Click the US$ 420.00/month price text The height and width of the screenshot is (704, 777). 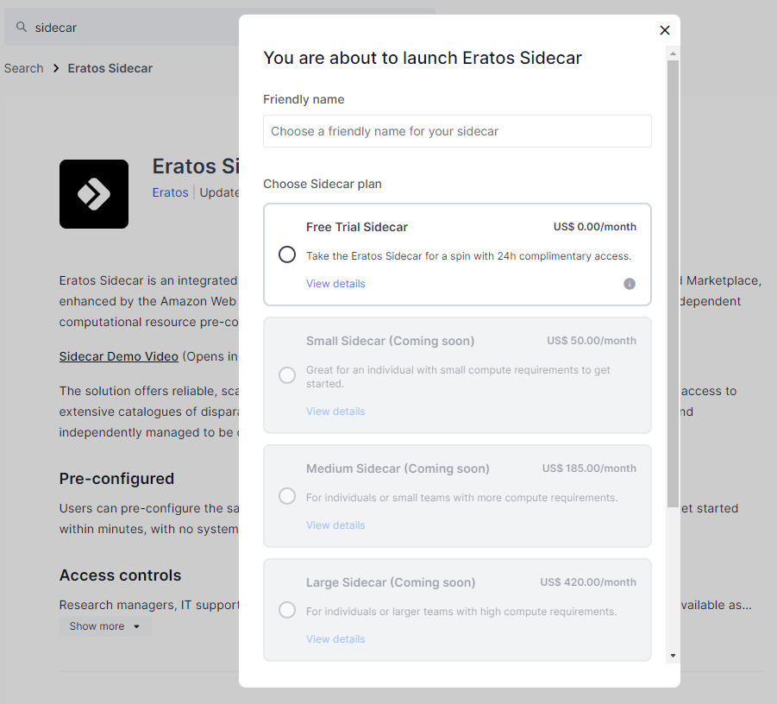[x=587, y=582]
